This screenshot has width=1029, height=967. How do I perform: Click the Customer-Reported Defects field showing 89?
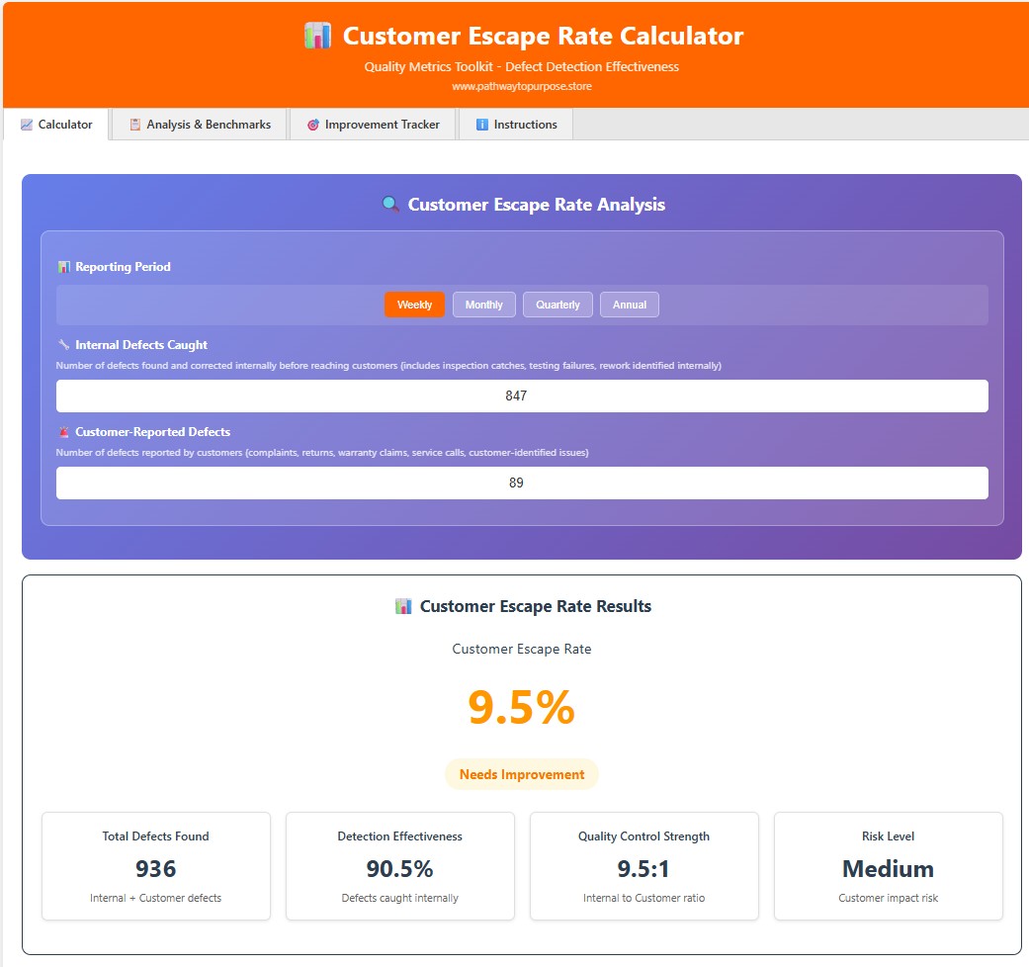521,483
